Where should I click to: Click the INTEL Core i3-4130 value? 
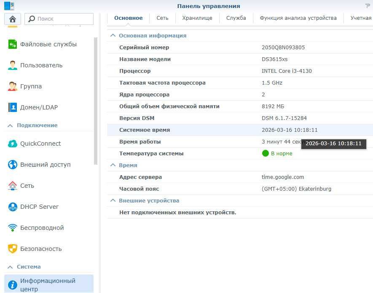tap(287, 71)
